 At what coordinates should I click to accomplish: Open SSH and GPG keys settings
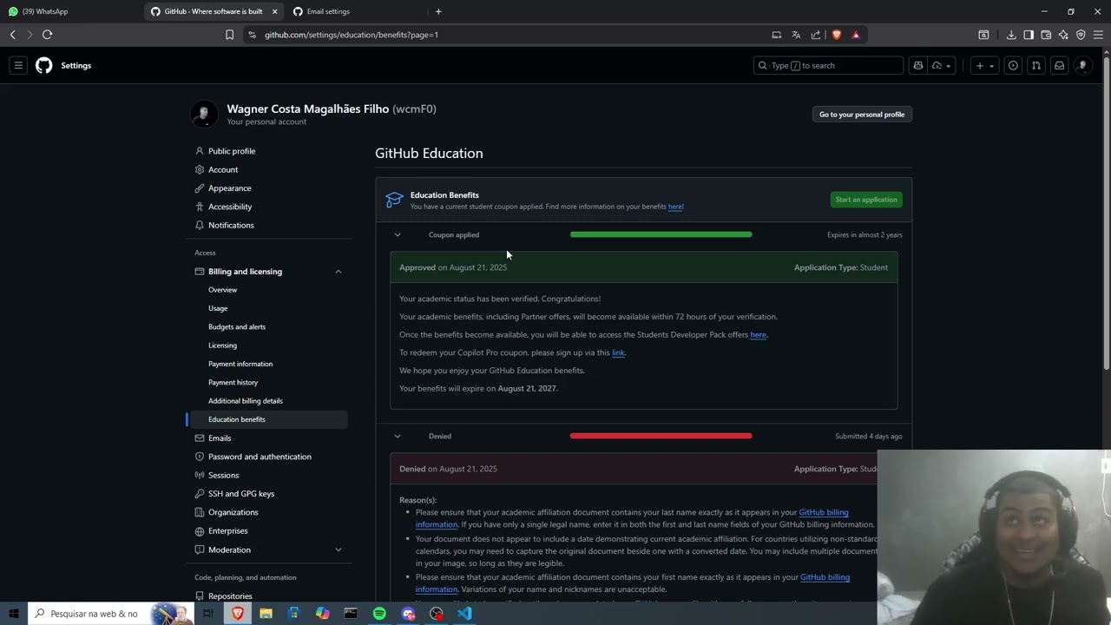(241, 494)
